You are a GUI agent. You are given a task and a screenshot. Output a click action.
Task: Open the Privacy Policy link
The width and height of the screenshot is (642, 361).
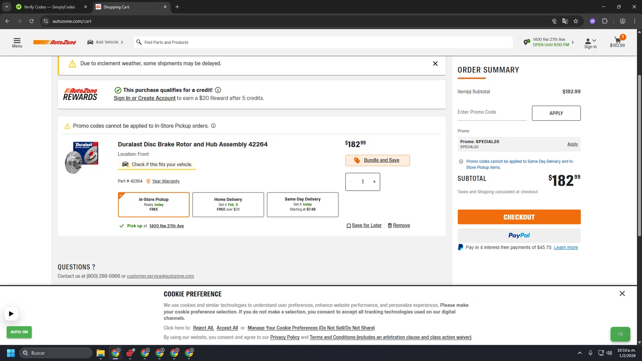[285, 337]
